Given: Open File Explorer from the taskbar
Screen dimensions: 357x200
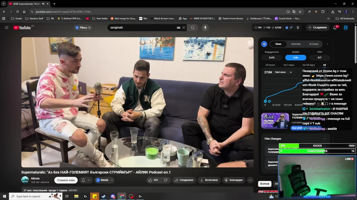Looking at the screenshot, I should [76, 196].
